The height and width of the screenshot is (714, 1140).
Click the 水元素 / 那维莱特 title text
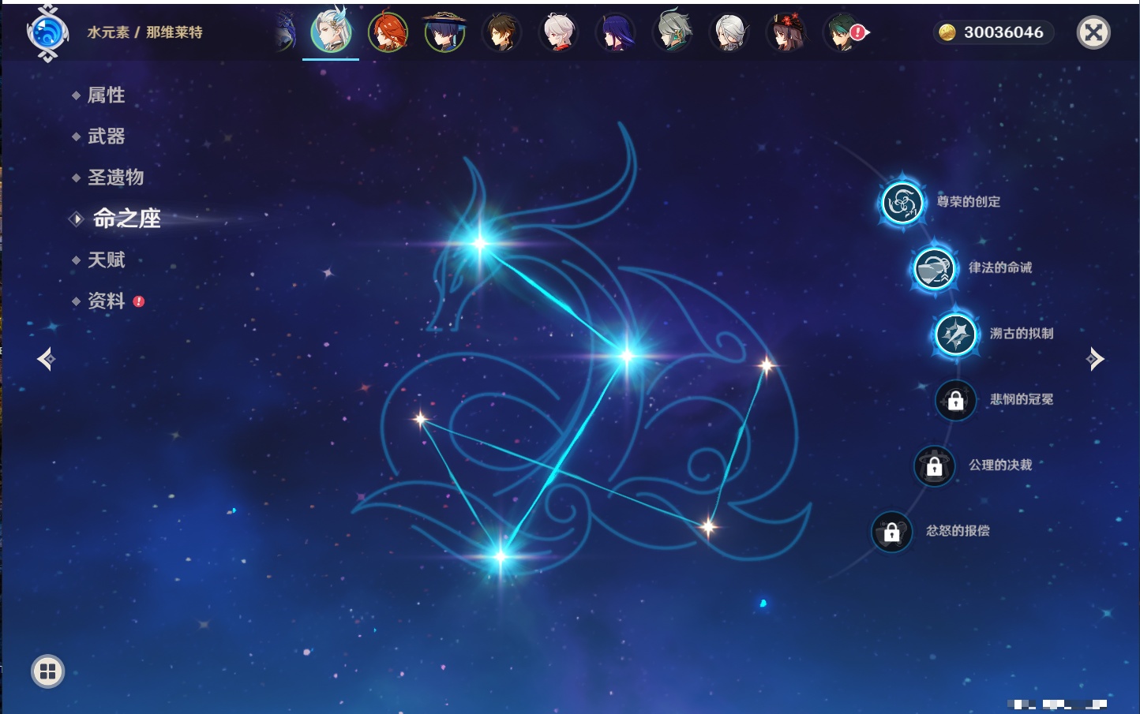144,32
